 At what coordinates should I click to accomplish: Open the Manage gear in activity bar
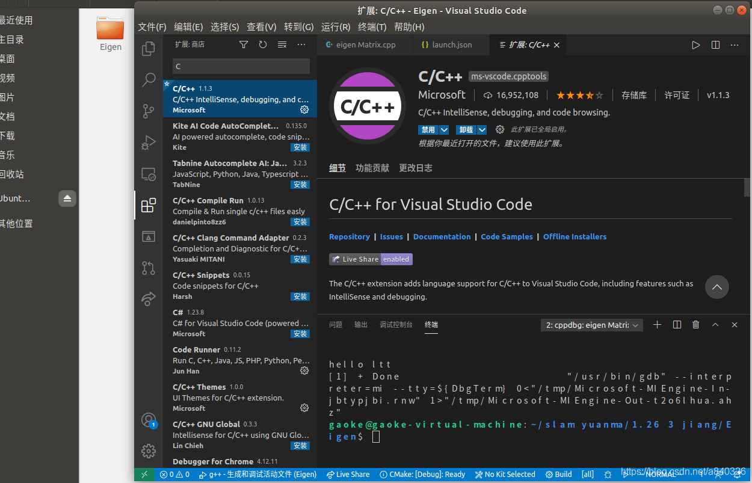(x=148, y=451)
